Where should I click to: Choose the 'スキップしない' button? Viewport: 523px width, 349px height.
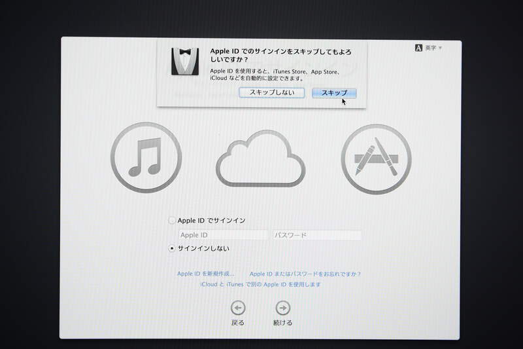tap(271, 92)
